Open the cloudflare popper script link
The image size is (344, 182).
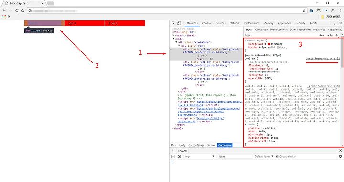(209, 111)
